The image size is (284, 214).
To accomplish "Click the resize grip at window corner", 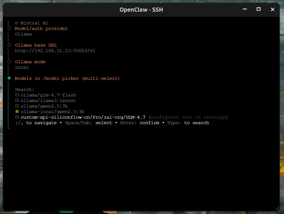I will point(277,208).
